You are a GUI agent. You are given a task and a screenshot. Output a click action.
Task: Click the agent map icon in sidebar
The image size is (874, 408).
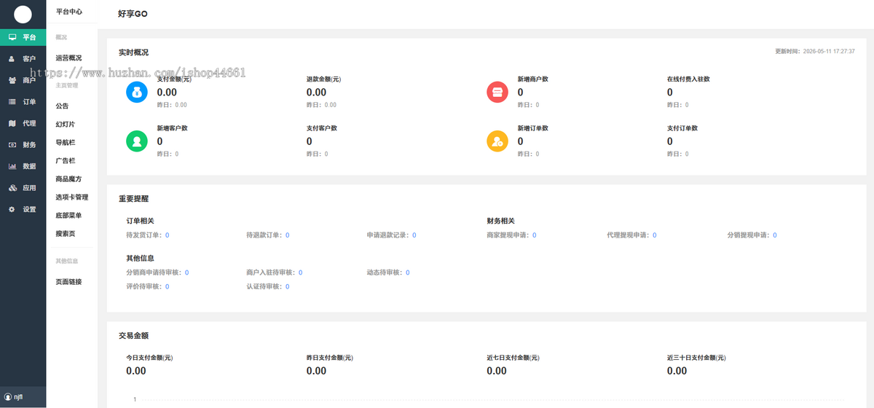(12, 123)
